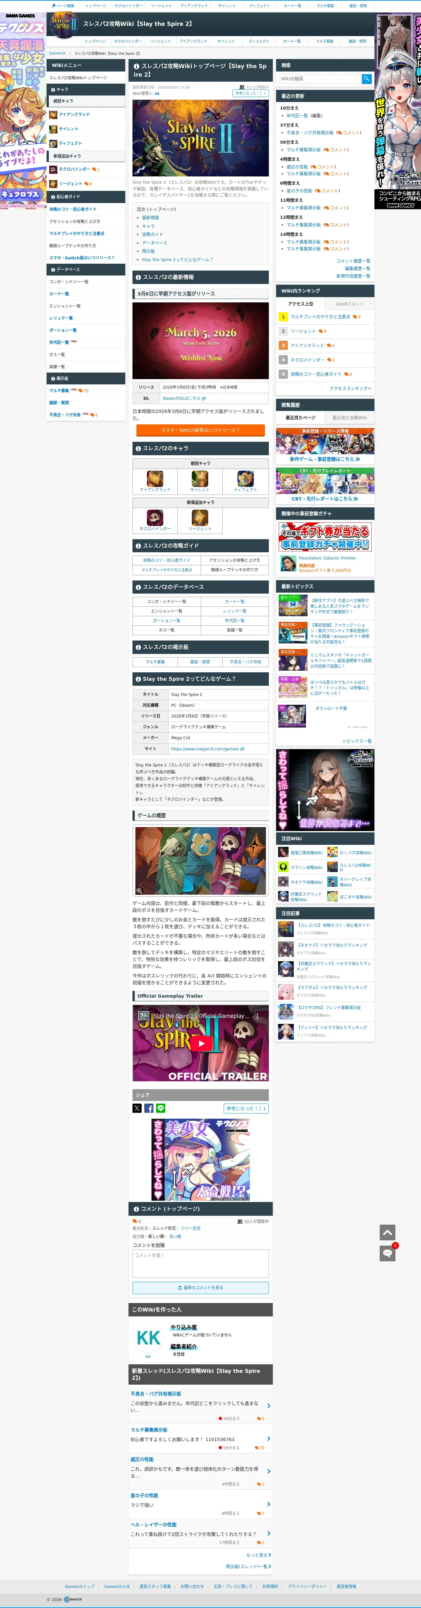Sort comments by 古い順
Image resolution: width=421 pixels, height=1608 pixels.
[175, 1236]
